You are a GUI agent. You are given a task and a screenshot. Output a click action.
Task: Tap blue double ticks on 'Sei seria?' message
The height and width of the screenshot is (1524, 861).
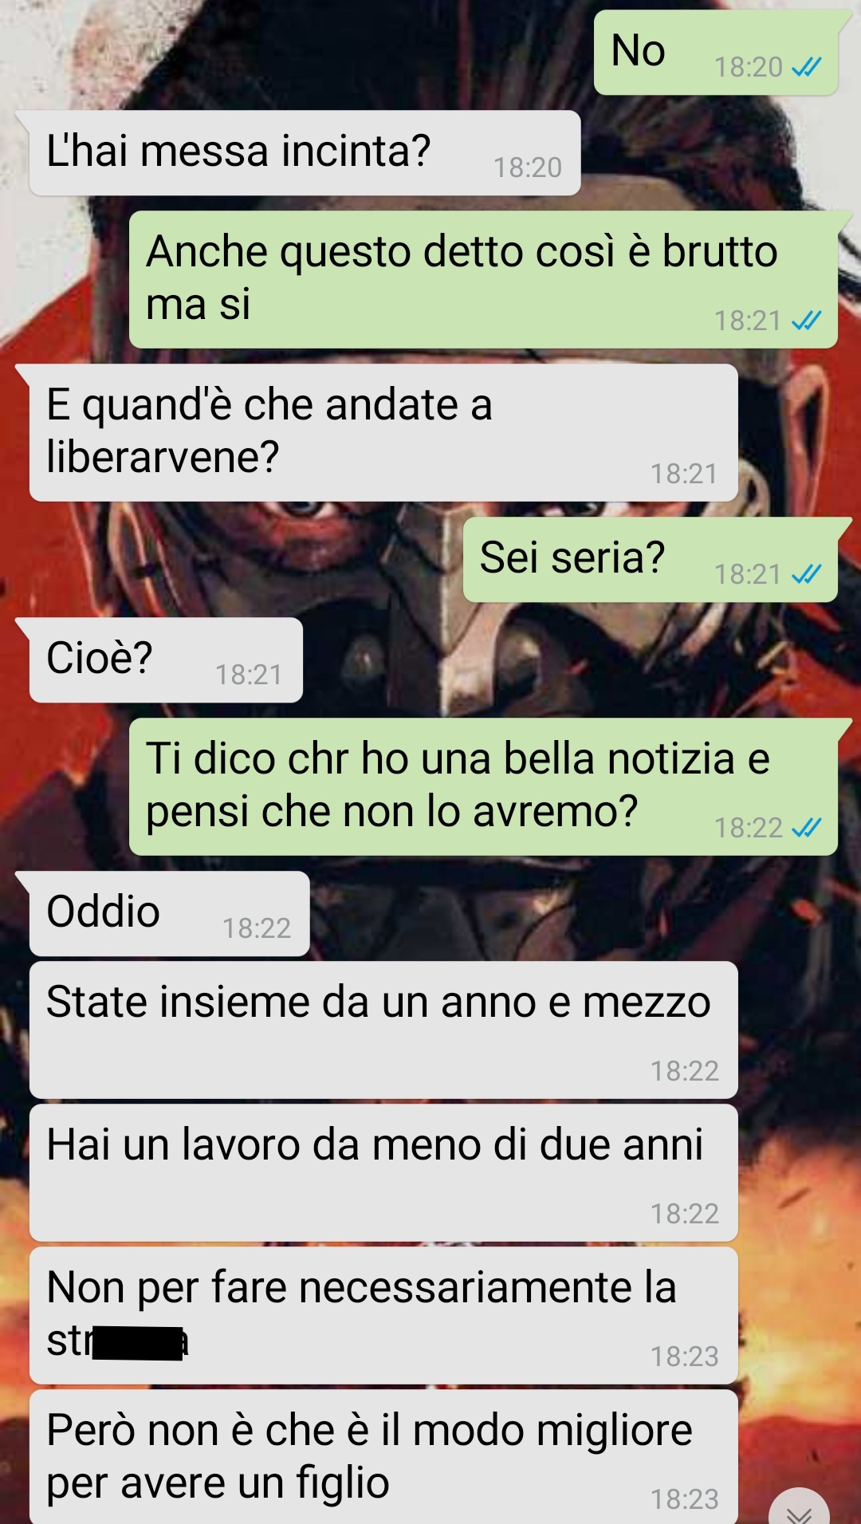[x=806, y=574]
